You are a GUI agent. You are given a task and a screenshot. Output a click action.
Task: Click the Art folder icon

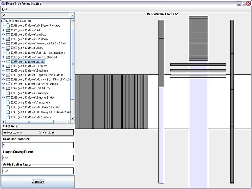(8, 30)
